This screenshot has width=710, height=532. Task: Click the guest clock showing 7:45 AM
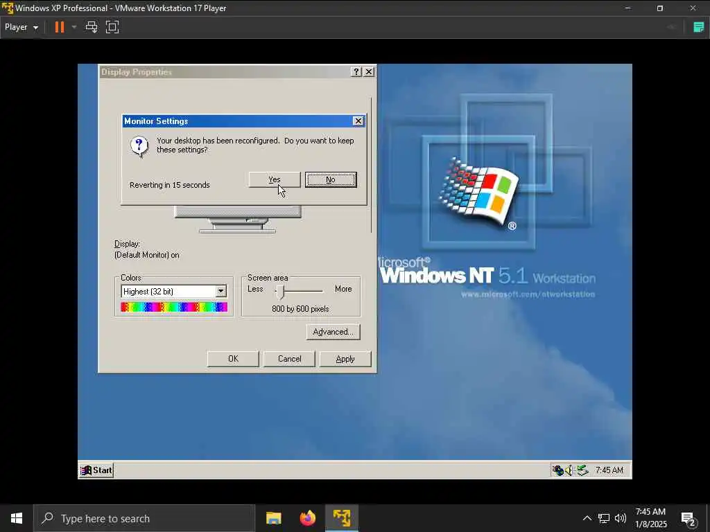[609, 470]
